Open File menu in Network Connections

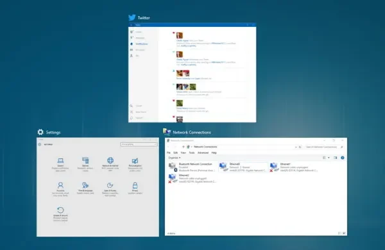coord(168,153)
